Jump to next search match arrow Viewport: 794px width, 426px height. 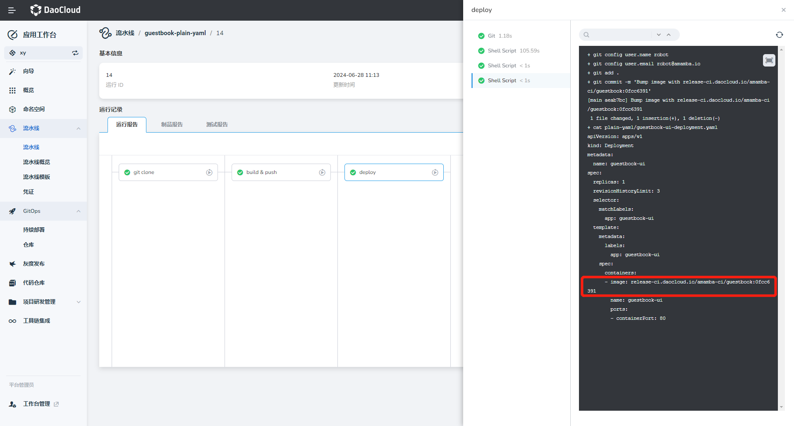659,35
